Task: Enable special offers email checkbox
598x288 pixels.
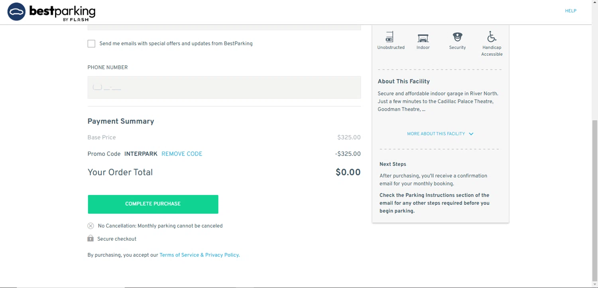Action: tap(91, 44)
